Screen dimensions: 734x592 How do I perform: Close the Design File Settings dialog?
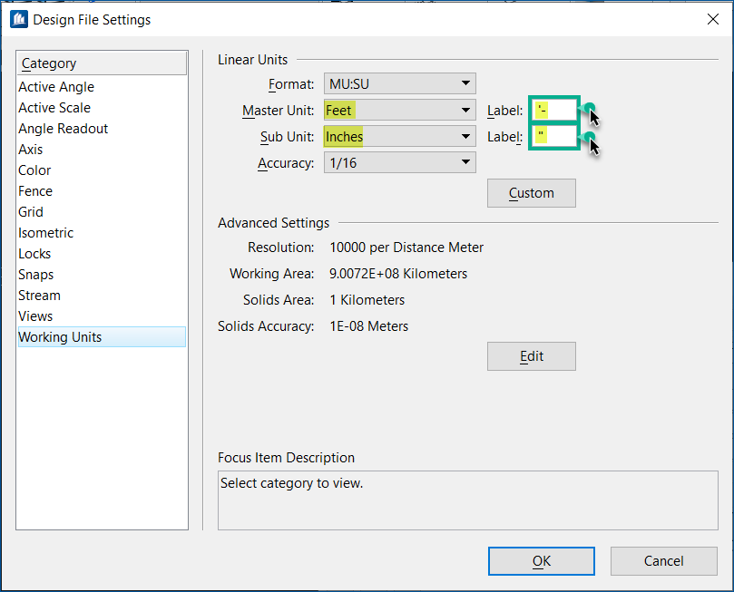pos(712,19)
